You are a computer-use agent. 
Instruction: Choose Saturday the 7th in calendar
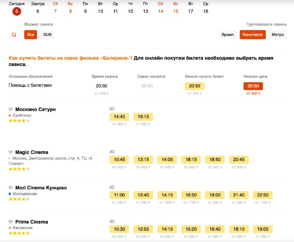point(55,8)
